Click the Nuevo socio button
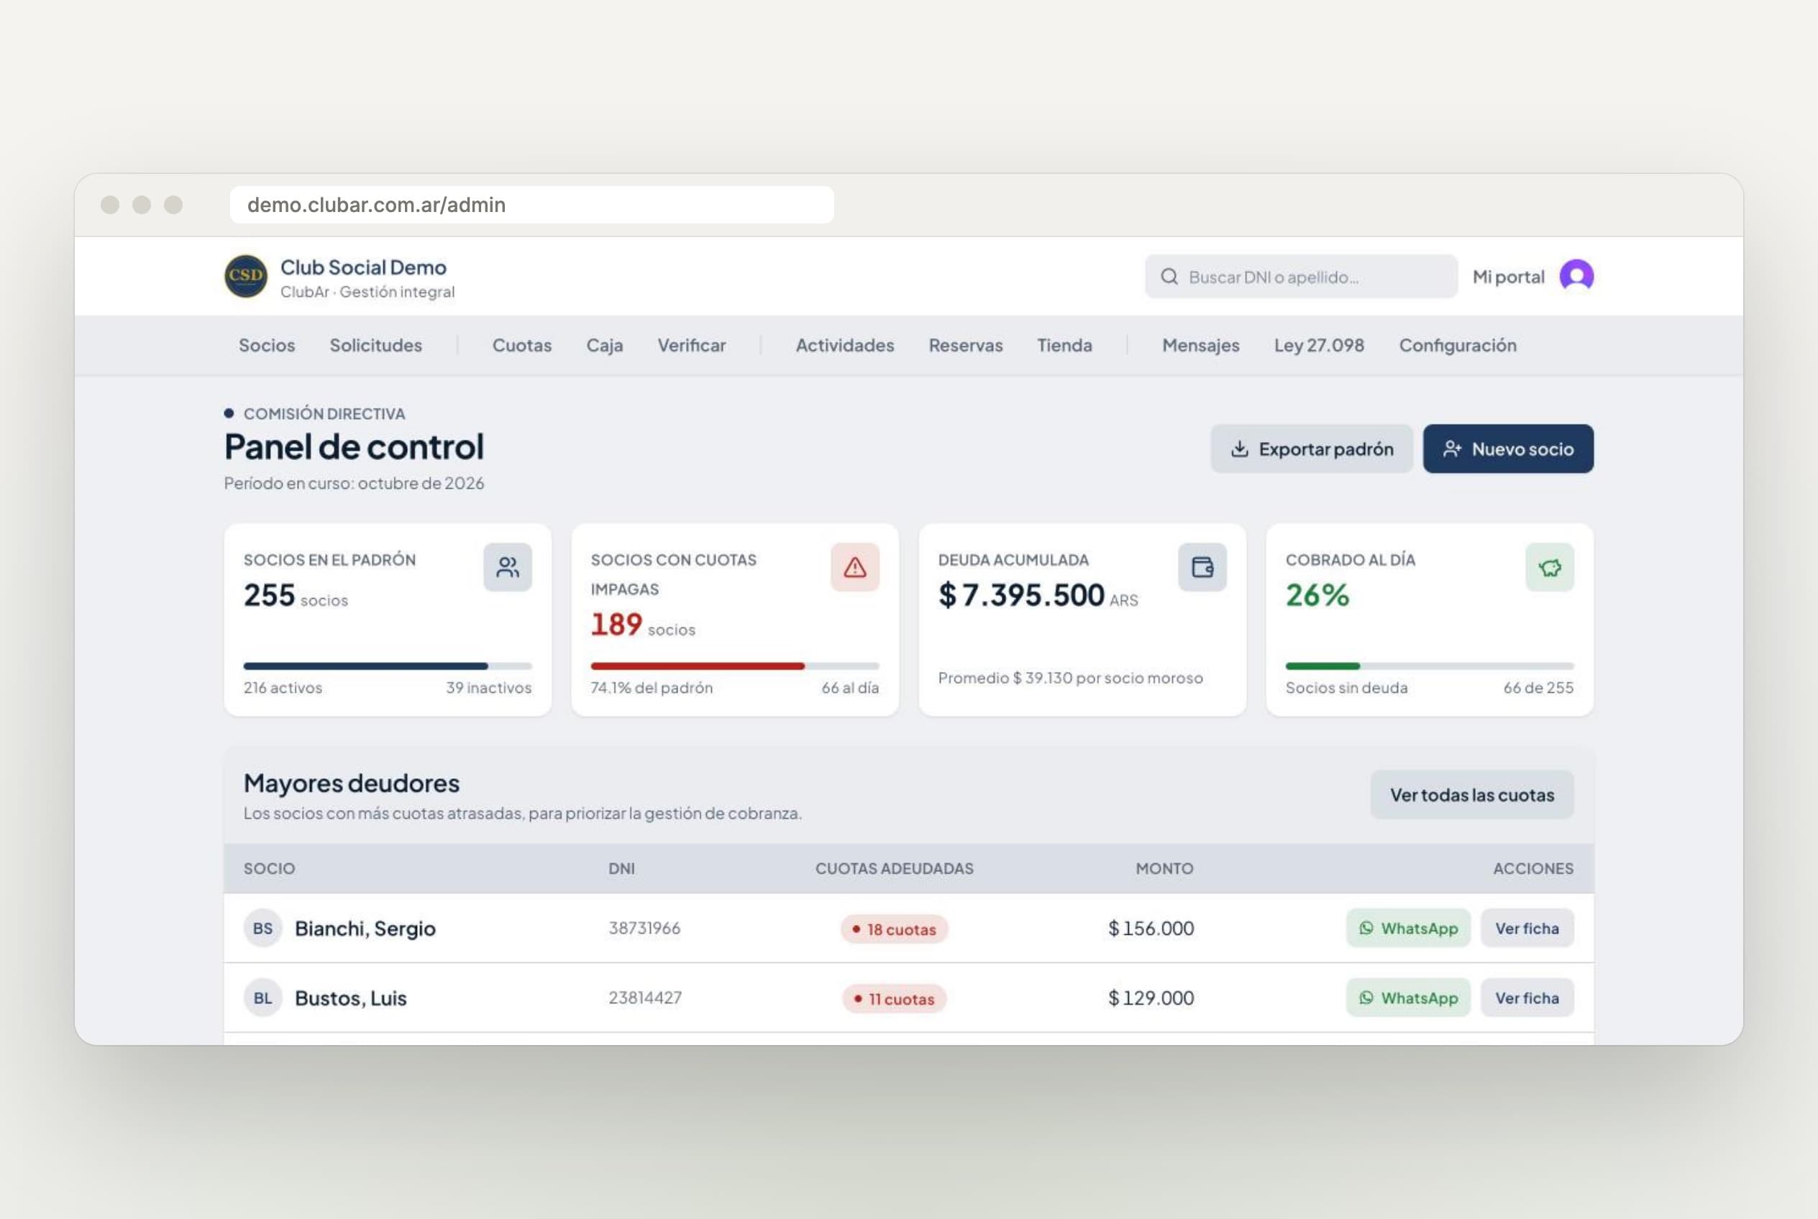Viewport: 1818px width, 1219px height. pyautogui.click(x=1507, y=448)
